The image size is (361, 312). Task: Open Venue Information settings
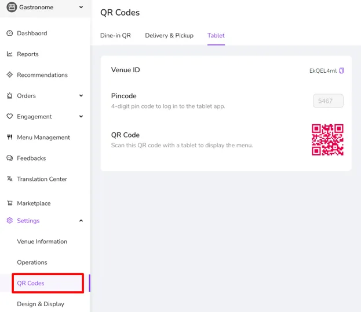pyautogui.click(x=42, y=242)
